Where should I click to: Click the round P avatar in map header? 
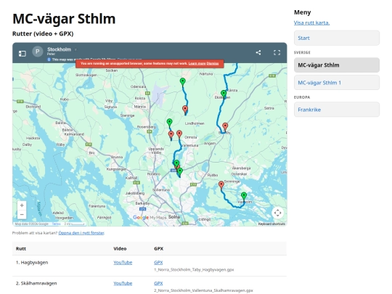pyautogui.click(x=38, y=52)
